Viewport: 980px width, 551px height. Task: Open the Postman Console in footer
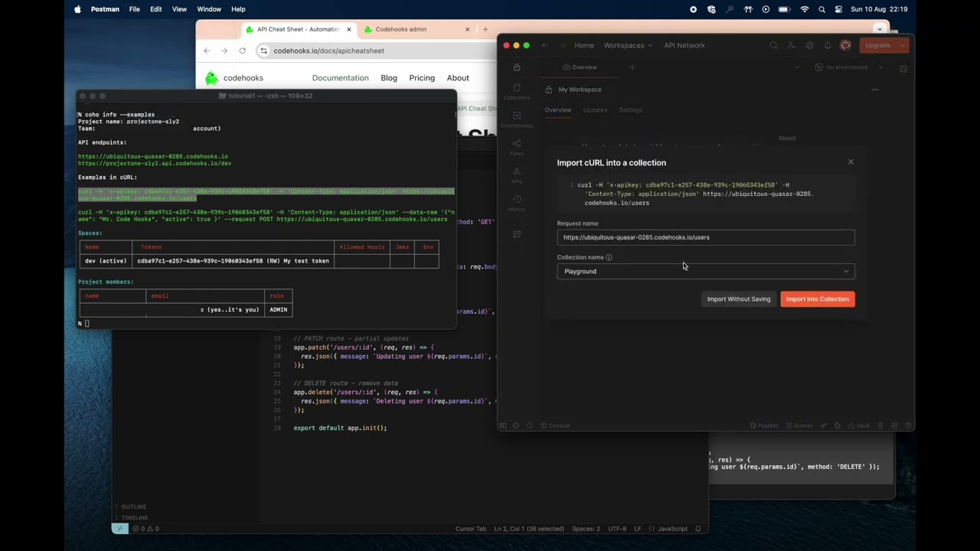click(x=555, y=425)
